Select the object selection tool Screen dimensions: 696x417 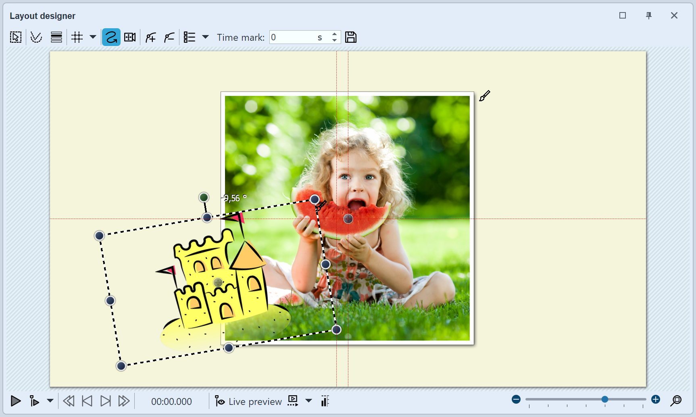pyautogui.click(x=15, y=37)
